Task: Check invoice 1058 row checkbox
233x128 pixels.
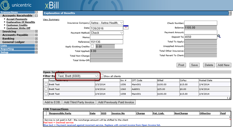Action: [46, 94]
